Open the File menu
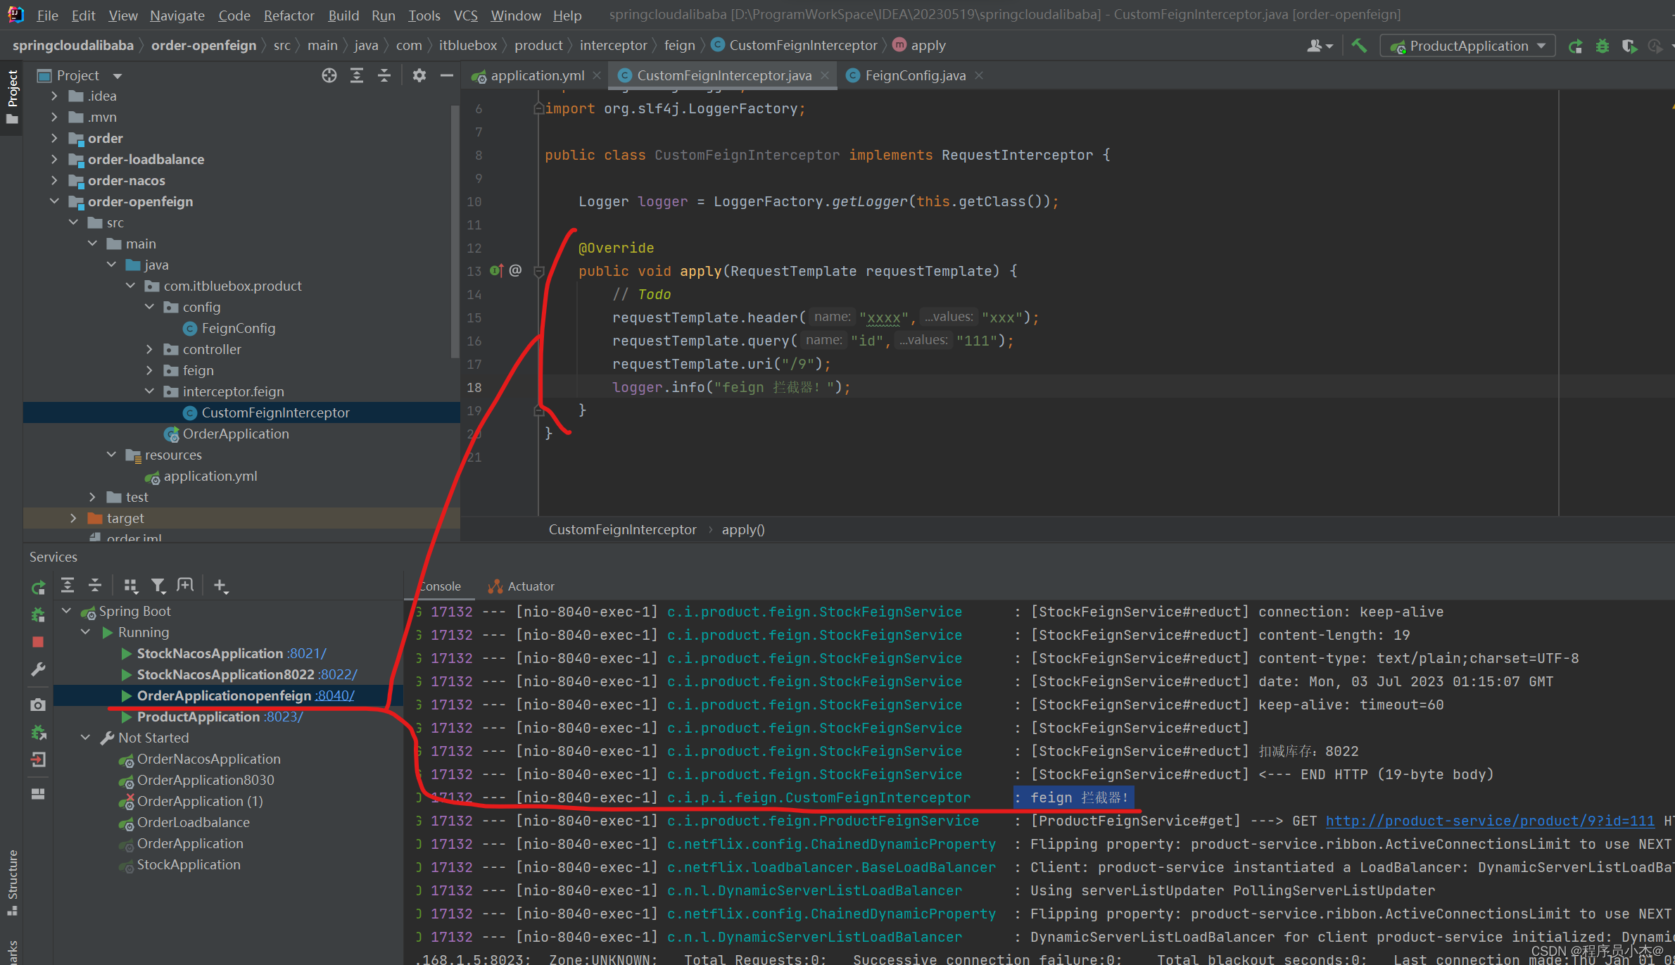Viewport: 1675px width, 965px height. [x=47, y=15]
